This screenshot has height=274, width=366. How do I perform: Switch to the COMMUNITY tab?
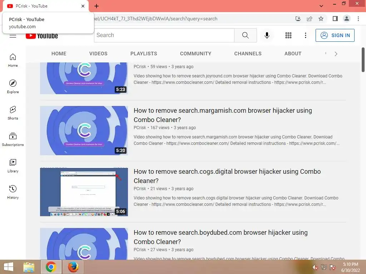[x=196, y=54]
